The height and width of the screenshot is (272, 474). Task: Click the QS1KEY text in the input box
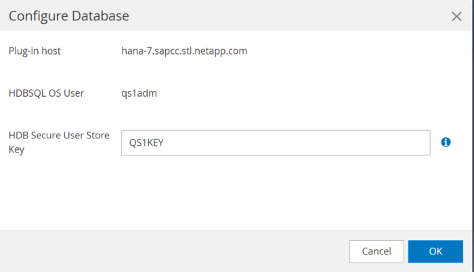[x=146, y=143]
